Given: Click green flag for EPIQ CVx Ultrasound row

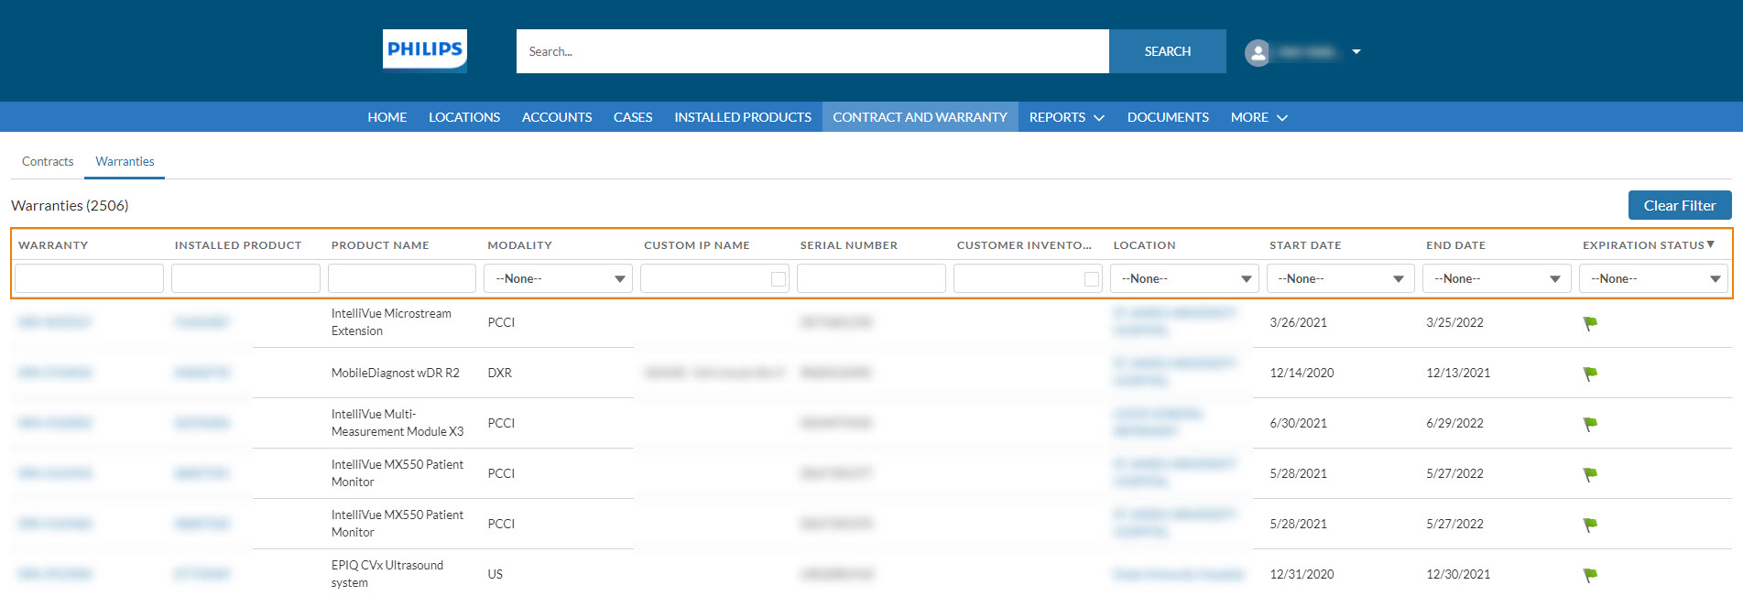Looking at the screenshot, I should 1590,575.
